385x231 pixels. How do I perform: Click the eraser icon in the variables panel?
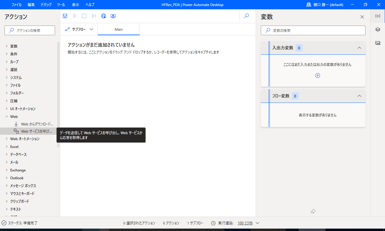(313, 211)
